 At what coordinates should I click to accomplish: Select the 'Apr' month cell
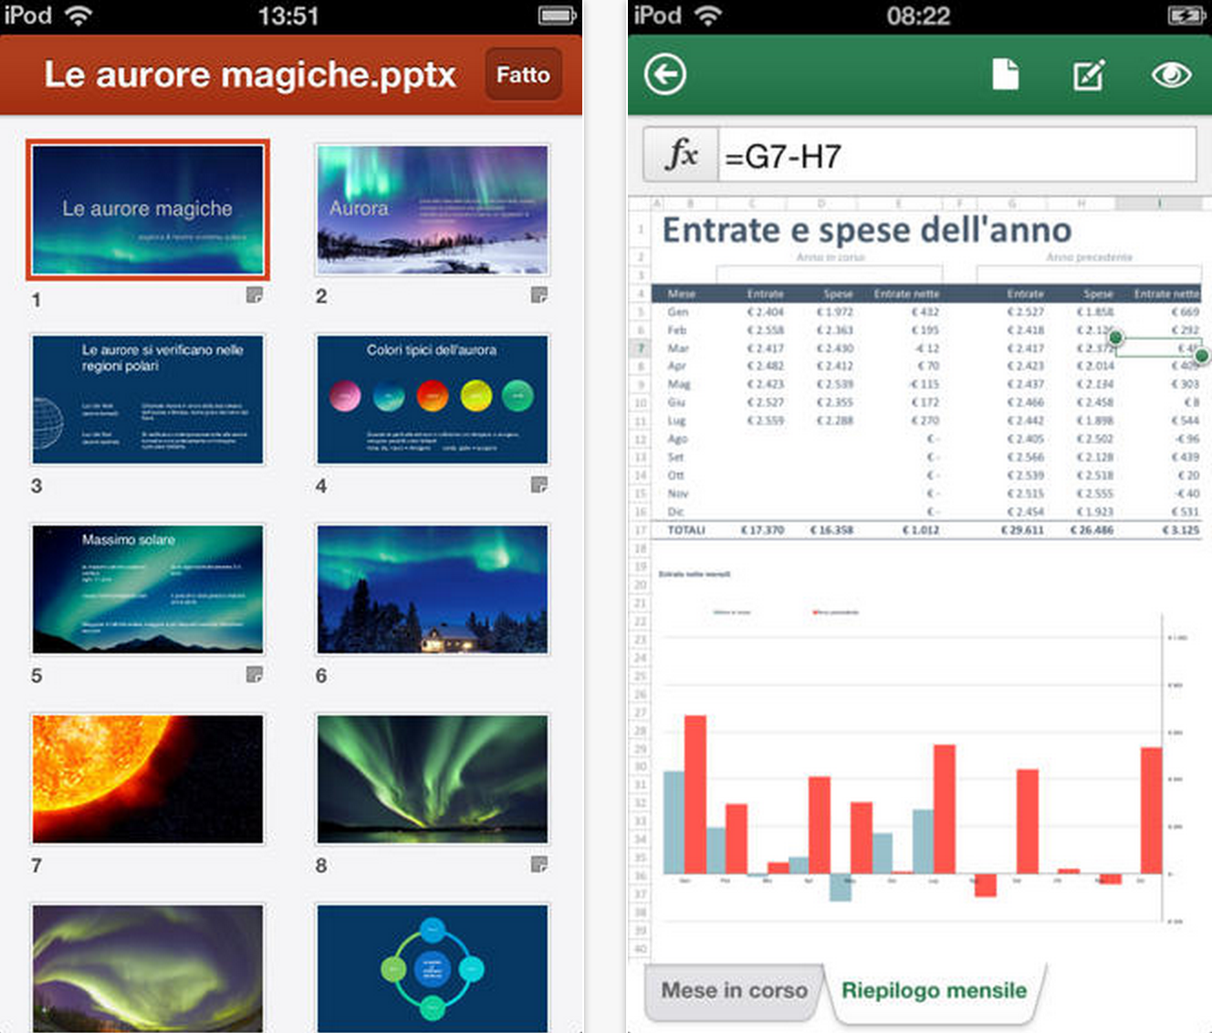tap(677, 366)
